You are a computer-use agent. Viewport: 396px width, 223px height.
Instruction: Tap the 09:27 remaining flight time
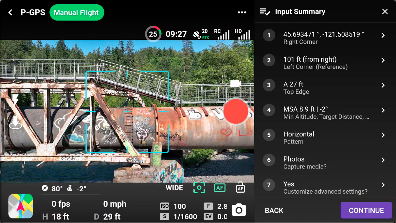point(176,34)
